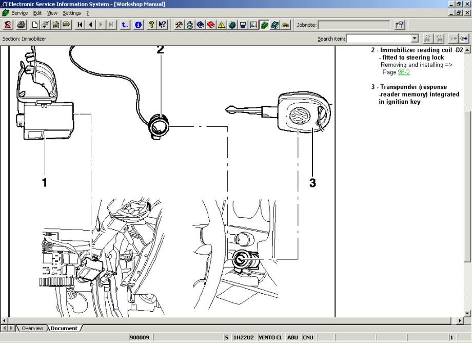The height and width of the screenshot is (343, 472).
Task: Expand the Search item dropdown arrow
Action: coord(415,39)
